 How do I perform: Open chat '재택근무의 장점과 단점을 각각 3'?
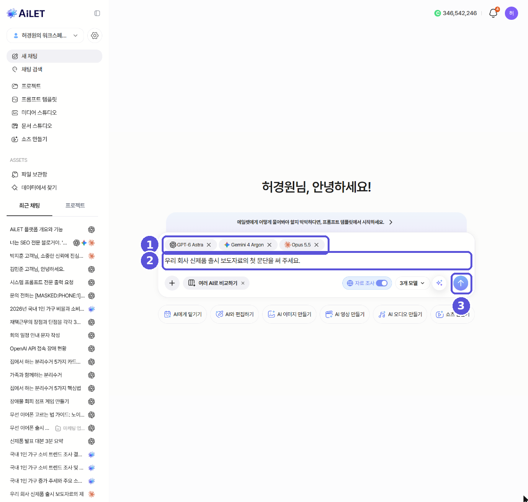pyautogui.click(x=52, y=322)
